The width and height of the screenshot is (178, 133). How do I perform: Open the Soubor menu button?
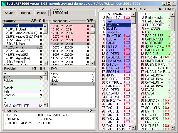click(10, 13)
